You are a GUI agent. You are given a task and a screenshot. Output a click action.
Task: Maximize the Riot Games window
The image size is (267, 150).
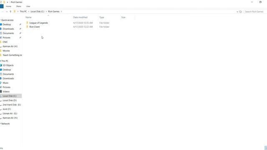pos(260,2)
